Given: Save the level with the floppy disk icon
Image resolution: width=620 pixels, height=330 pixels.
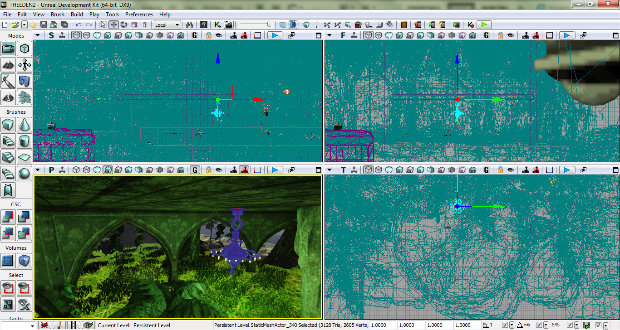Looking at the screenshot, I should [x=44, y=24].
